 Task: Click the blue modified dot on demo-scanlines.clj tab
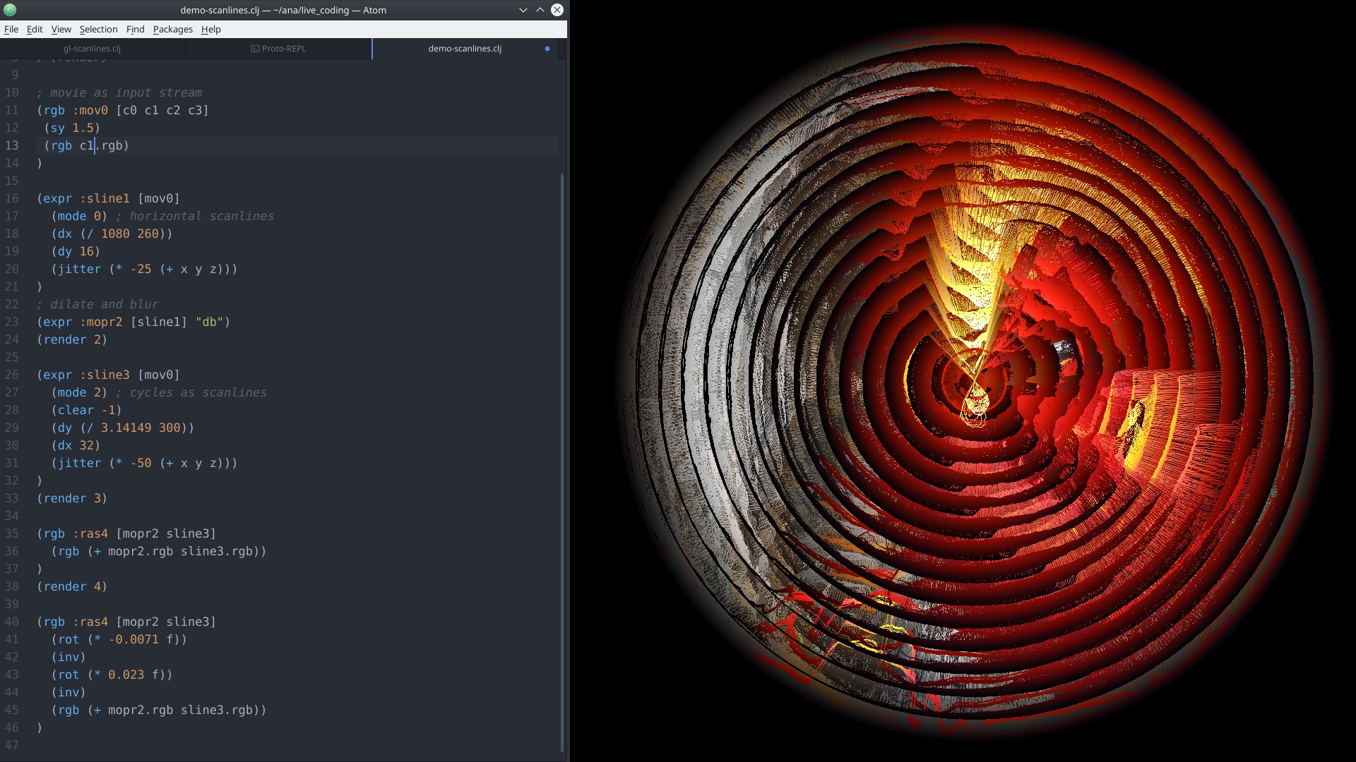(x=547, y=49)
